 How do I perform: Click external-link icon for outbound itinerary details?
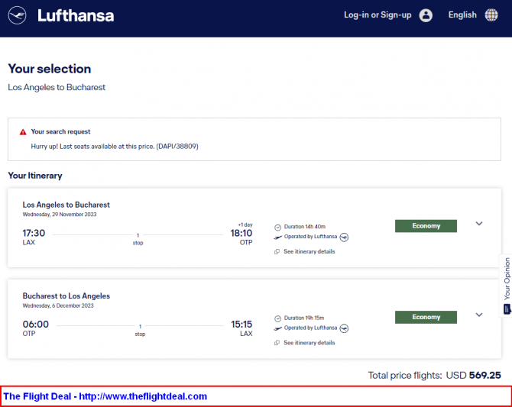click(277, 252)
